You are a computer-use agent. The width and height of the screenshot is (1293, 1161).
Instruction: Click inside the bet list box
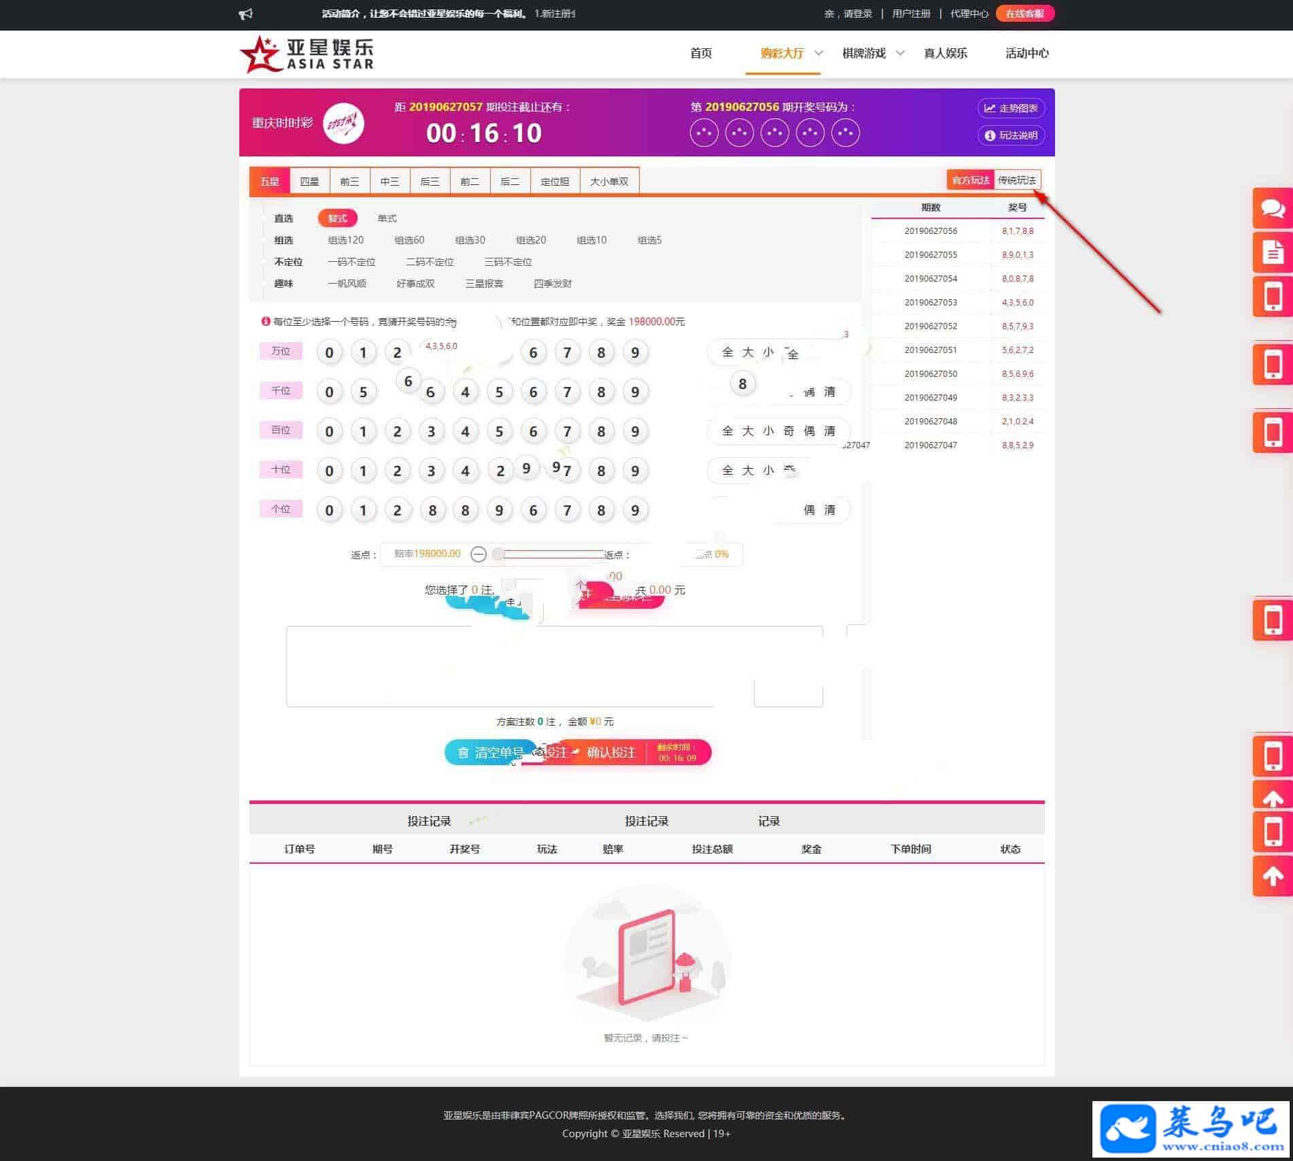pyautogui.click(x=554, y=667)
